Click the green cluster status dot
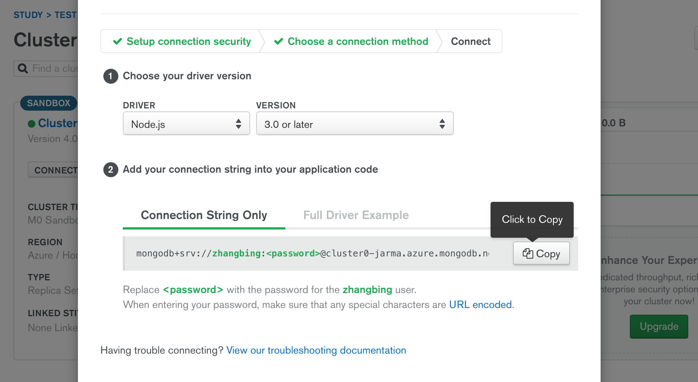 point(32,124)
